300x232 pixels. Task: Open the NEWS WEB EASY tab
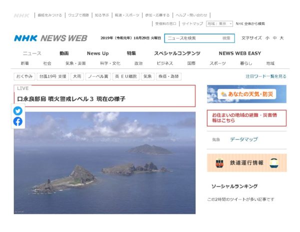[240, 53]
